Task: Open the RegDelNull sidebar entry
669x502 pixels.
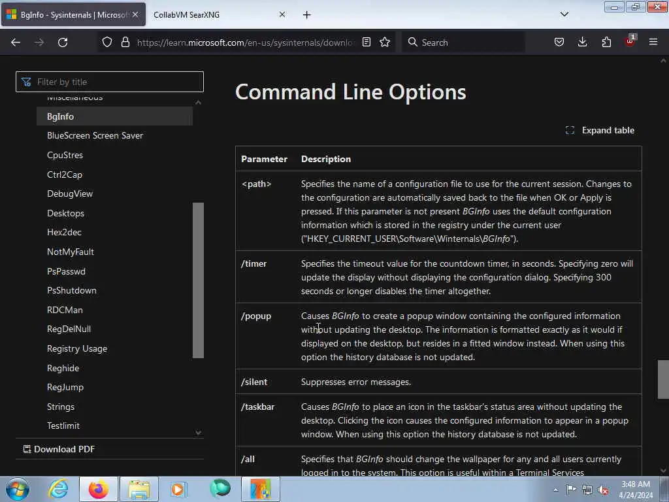Action: 69,329
